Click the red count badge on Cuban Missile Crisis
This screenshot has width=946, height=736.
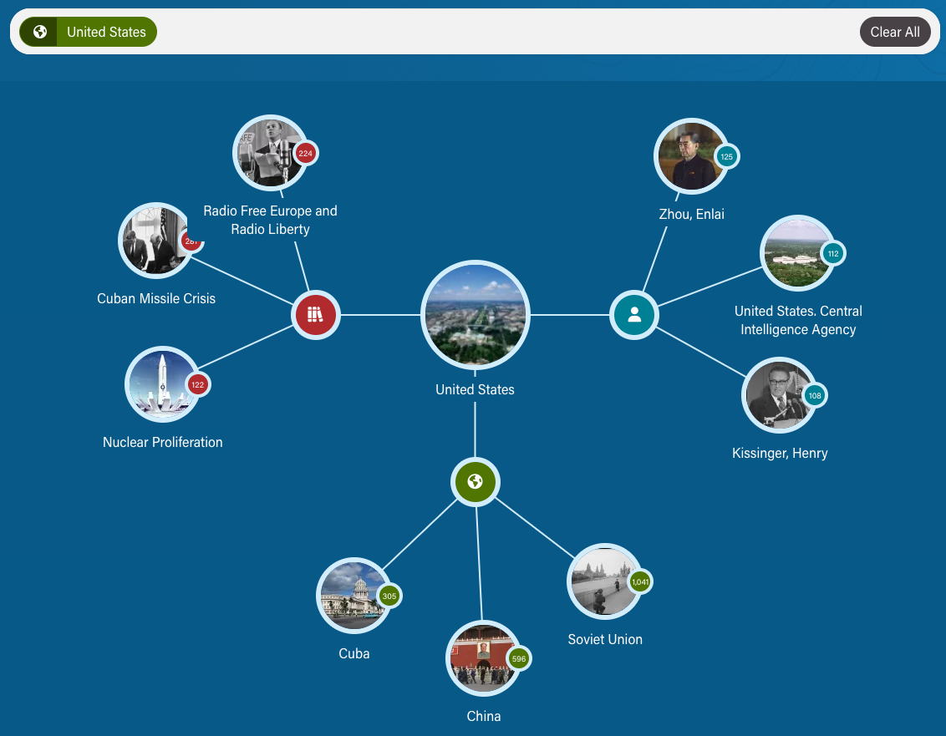(x=192, y=241)
